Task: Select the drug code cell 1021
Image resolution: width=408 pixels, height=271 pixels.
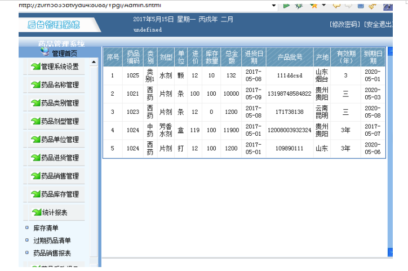Action: (x=133, y=94)
